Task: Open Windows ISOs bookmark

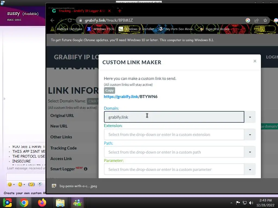Action: pyautogui.click(x=101, y=29)
